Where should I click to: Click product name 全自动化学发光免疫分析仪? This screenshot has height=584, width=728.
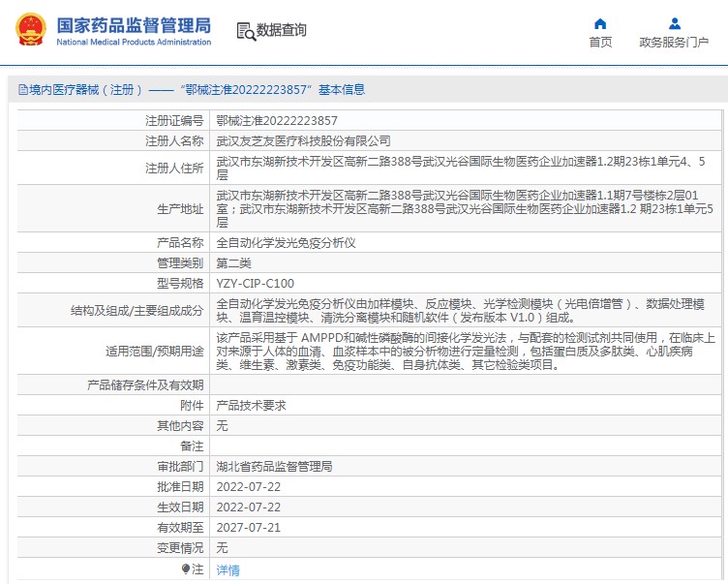point(286,242)
